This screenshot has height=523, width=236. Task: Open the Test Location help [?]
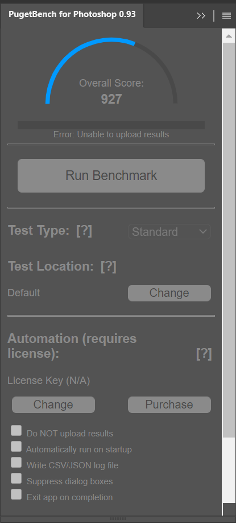[109, 266]
